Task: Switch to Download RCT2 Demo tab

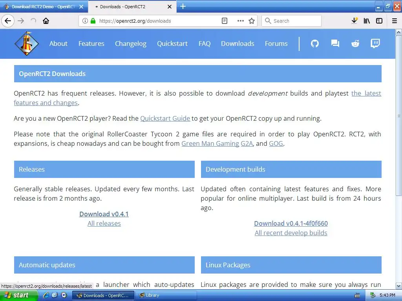Action: tap(44, 7)
